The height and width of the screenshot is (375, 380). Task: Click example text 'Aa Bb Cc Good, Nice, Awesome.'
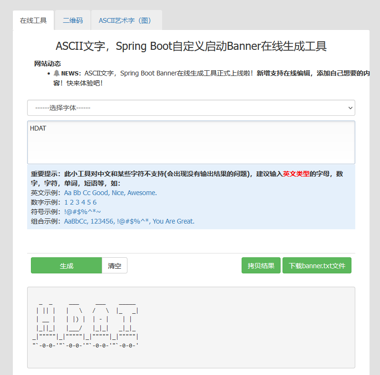point(110,193)
